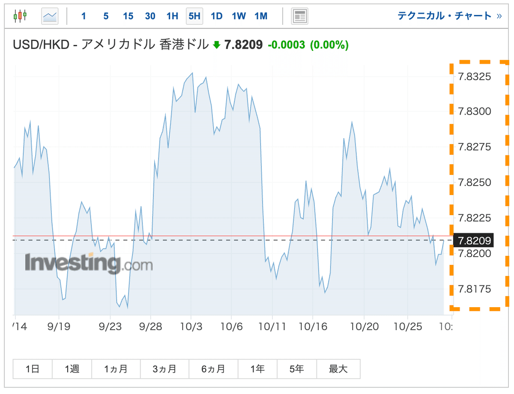Show the 最大 time range
The image size is (514, 394).
[338, 369]
